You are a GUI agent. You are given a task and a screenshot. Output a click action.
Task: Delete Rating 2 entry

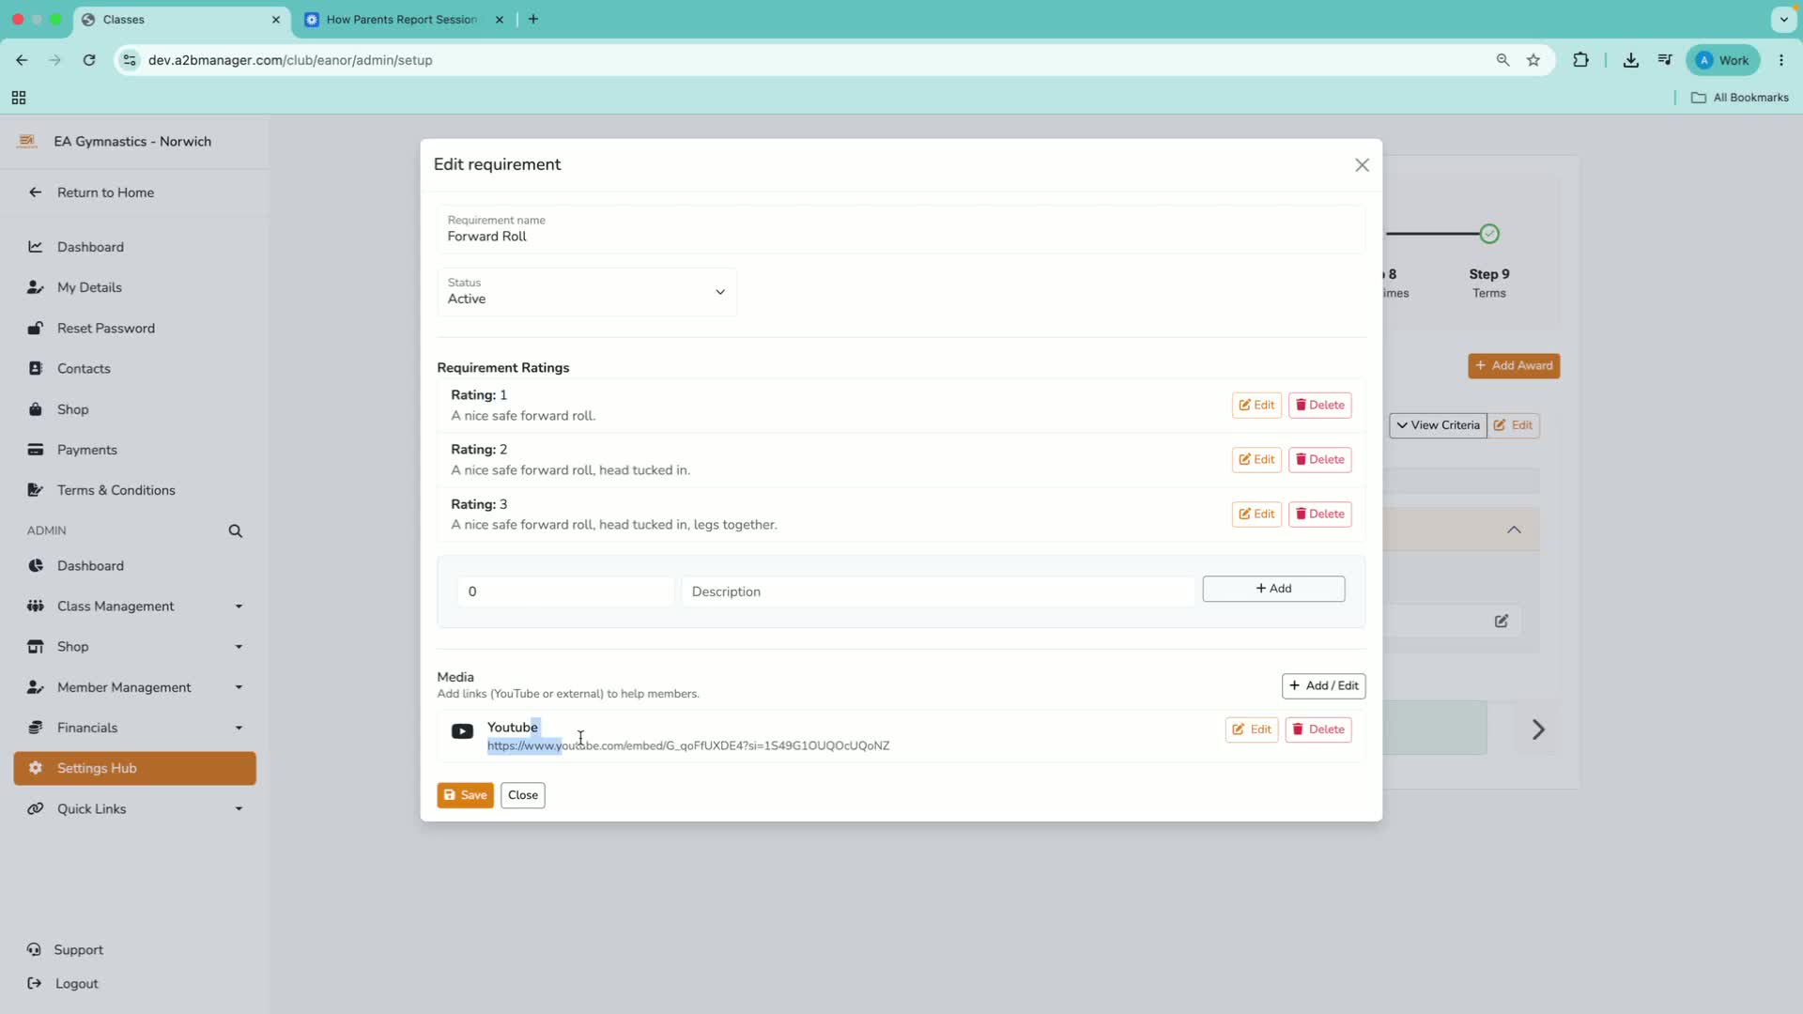(x=1319, y=460)
